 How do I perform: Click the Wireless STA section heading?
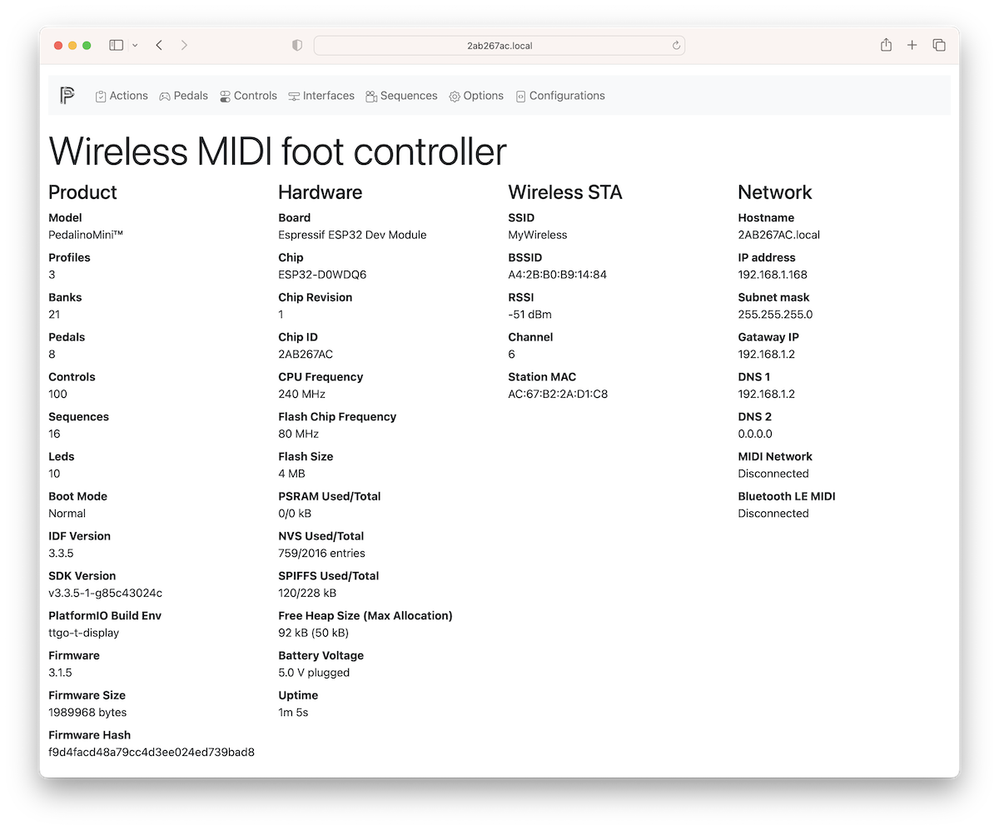(565, 192)
